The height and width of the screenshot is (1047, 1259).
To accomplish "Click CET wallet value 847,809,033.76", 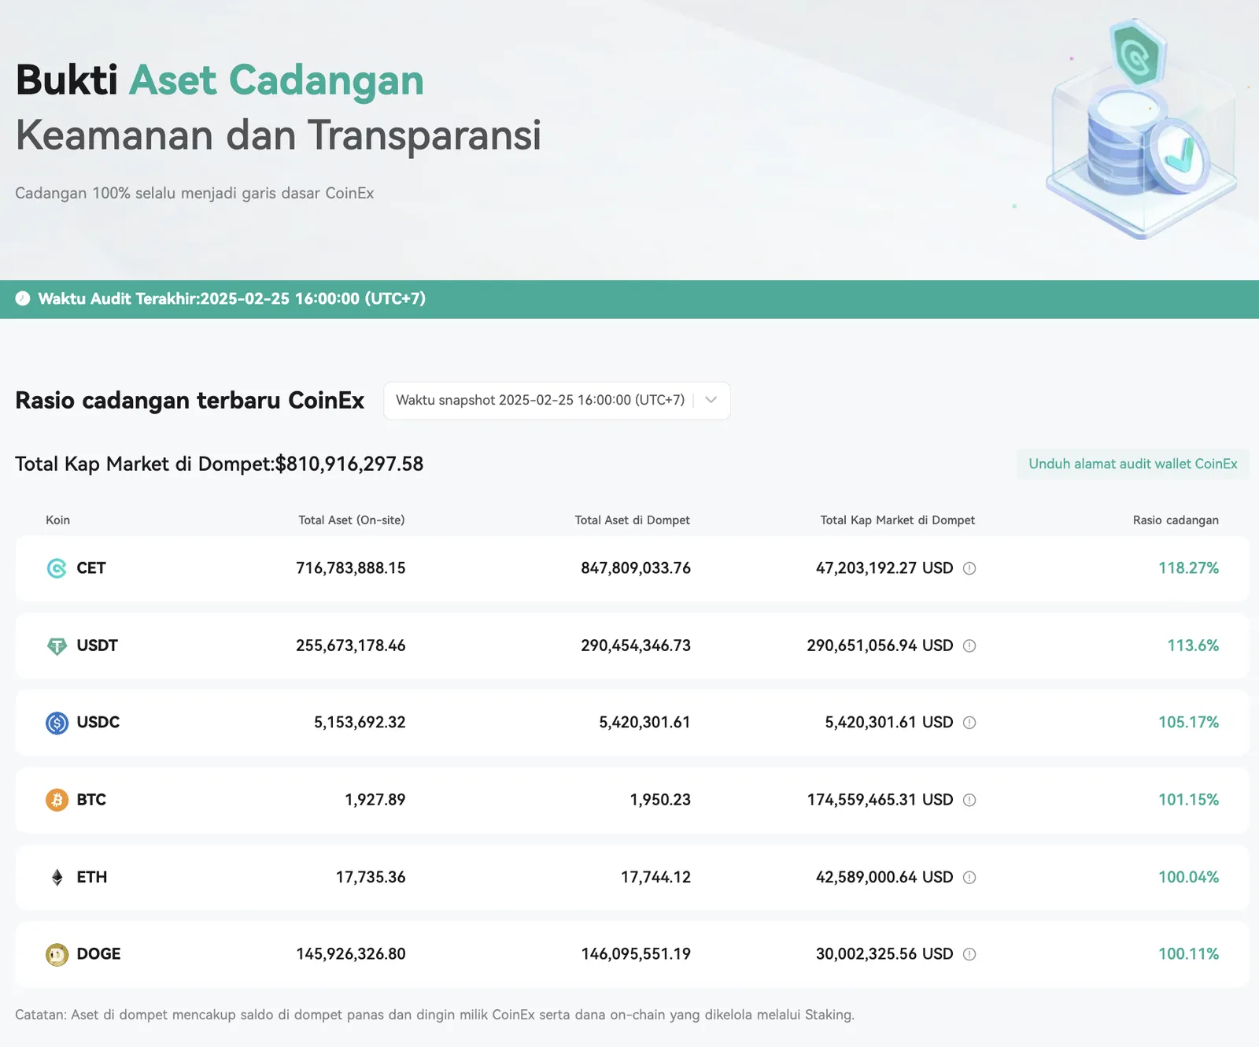I will click(x=636, y=568).
